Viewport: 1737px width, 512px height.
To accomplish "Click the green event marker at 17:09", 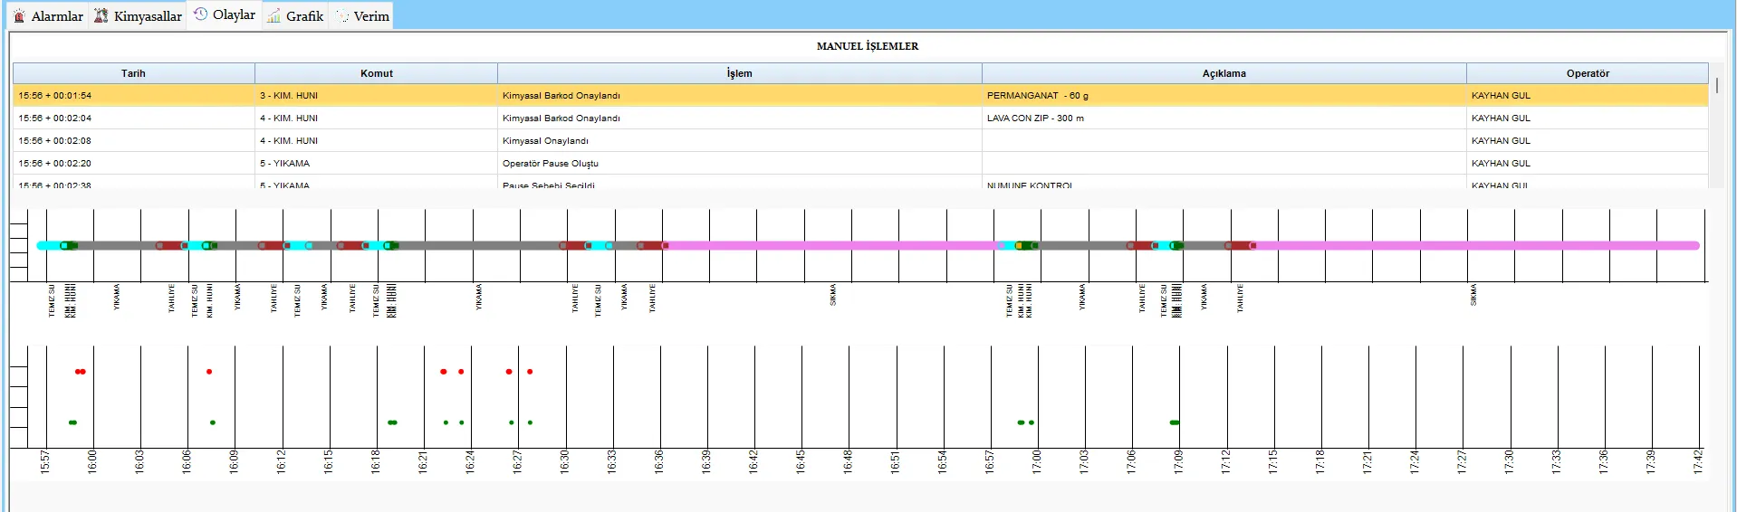I will pos(1175,422).
